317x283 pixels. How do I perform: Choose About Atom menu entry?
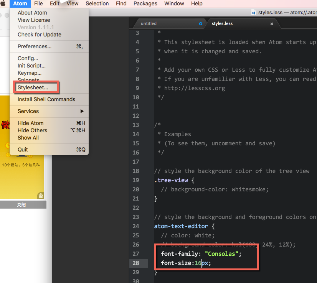49,13
